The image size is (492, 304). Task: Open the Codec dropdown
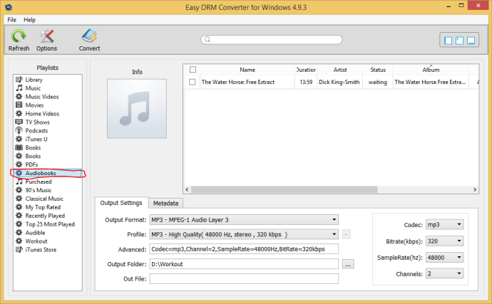445,224
